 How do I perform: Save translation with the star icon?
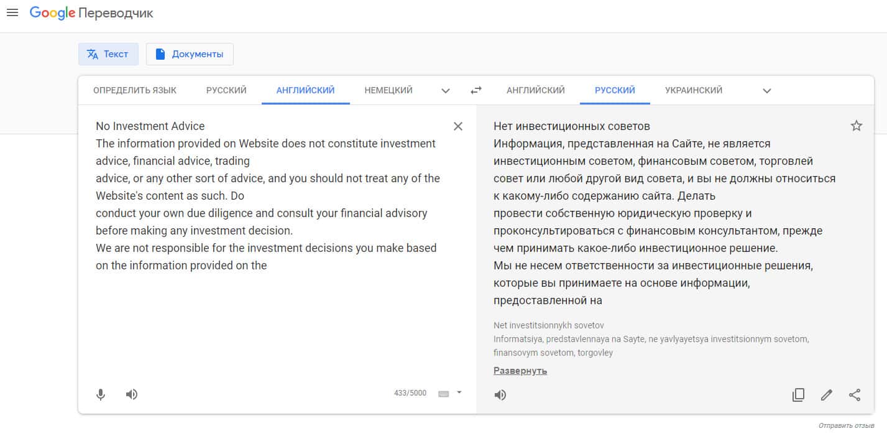pos(857,126)
